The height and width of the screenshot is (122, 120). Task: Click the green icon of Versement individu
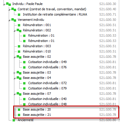[14, 20]
